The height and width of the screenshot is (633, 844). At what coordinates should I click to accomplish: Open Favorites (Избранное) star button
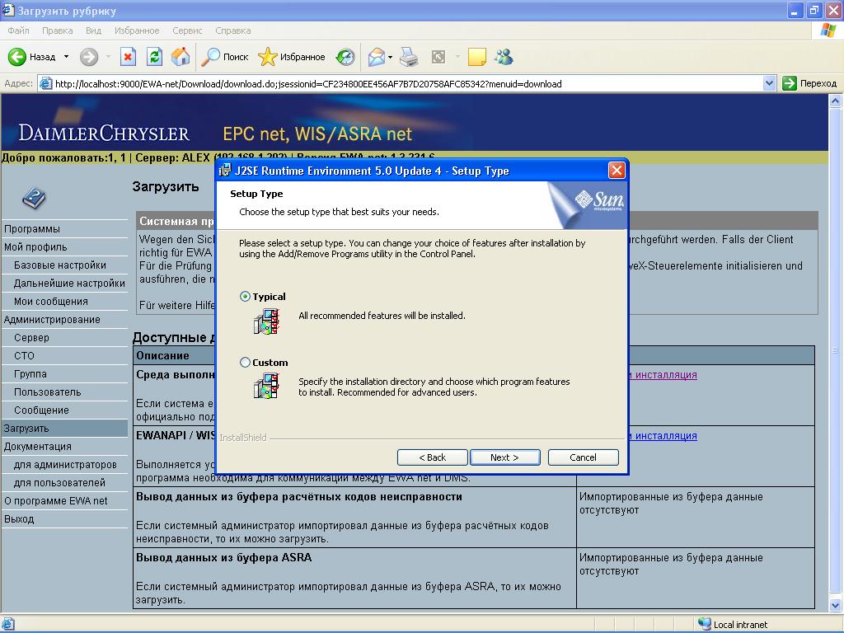[291, 57]
